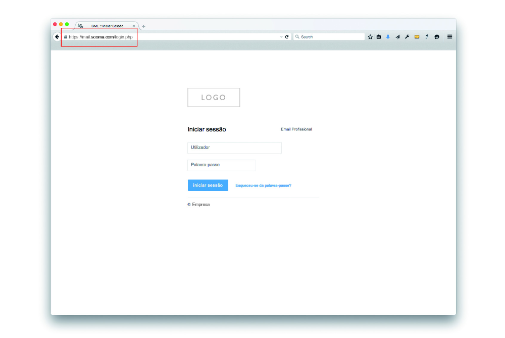Click the yellow minimize window button
The width and height of the screenshot is (505, 338).
(61, 24)
